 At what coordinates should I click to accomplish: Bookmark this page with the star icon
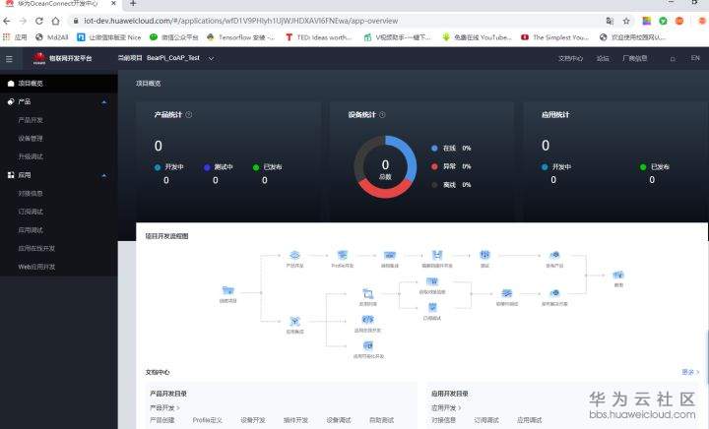tap(626, 21)
